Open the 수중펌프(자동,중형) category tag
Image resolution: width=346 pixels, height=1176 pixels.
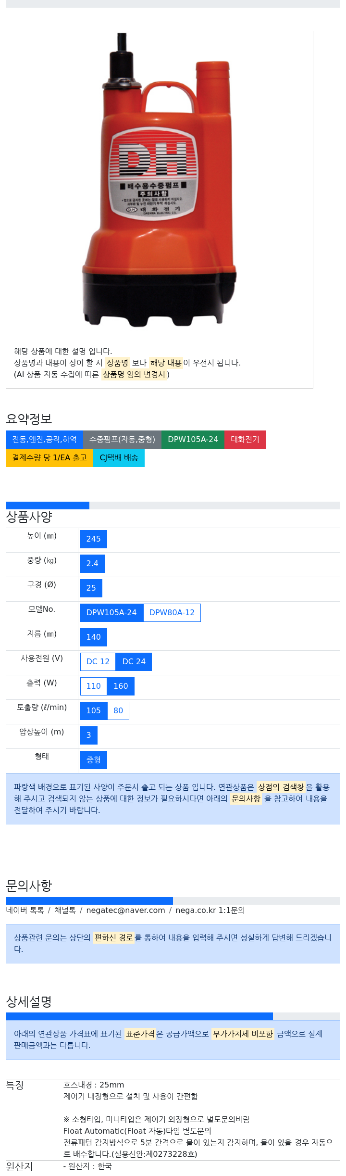[x=122, y=440]
